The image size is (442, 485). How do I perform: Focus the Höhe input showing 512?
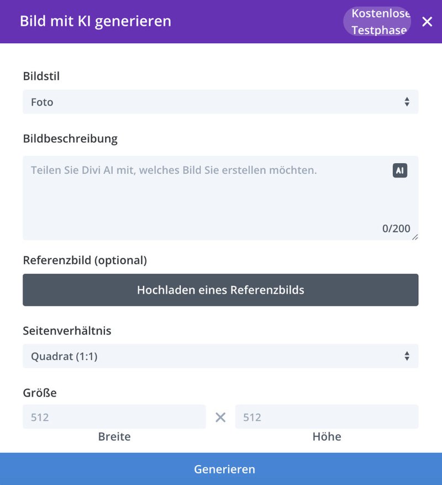tap(327, 416)
